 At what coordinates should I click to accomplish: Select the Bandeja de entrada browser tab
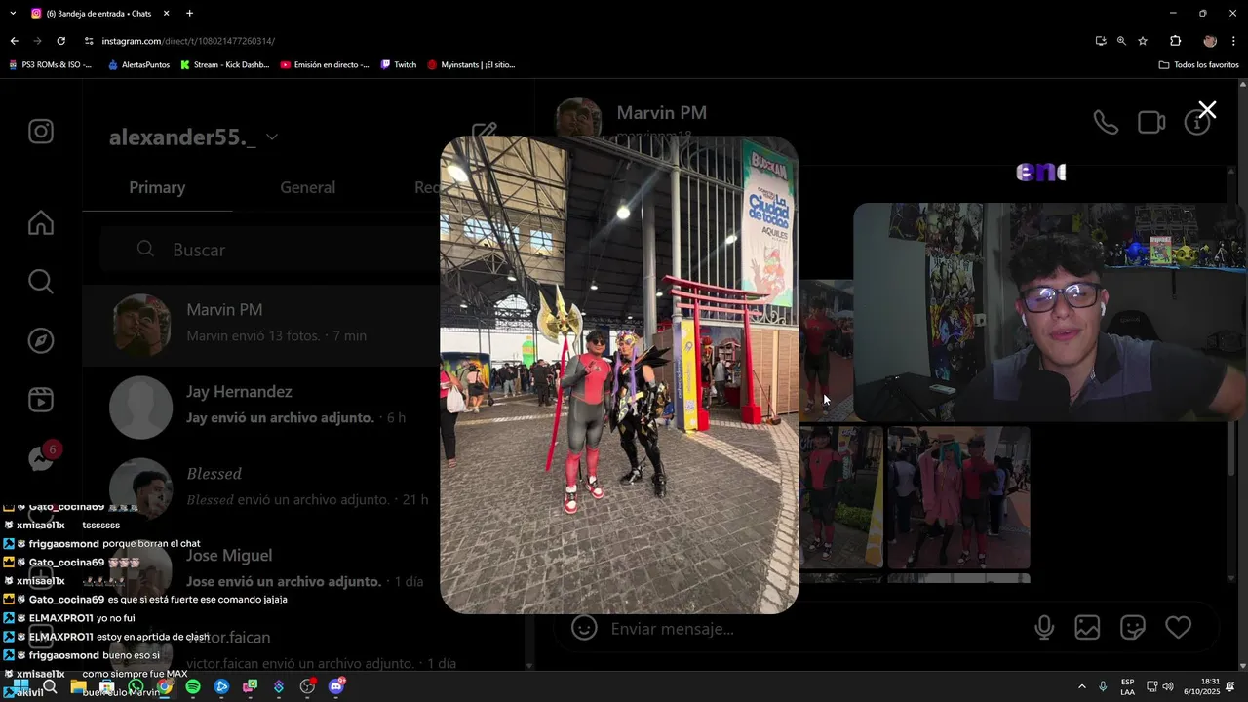click(97, 14)
